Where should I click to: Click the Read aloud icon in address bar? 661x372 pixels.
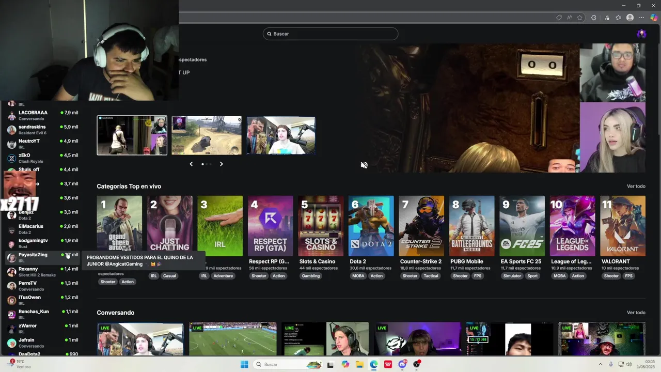569,18
